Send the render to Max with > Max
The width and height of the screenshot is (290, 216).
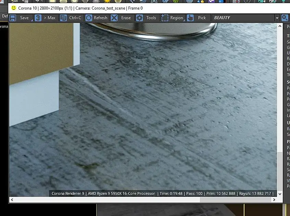46,18
